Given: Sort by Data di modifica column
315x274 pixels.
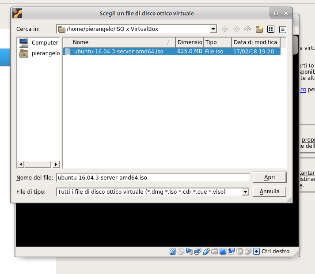Looking at the screenshot, I should 256,42.
